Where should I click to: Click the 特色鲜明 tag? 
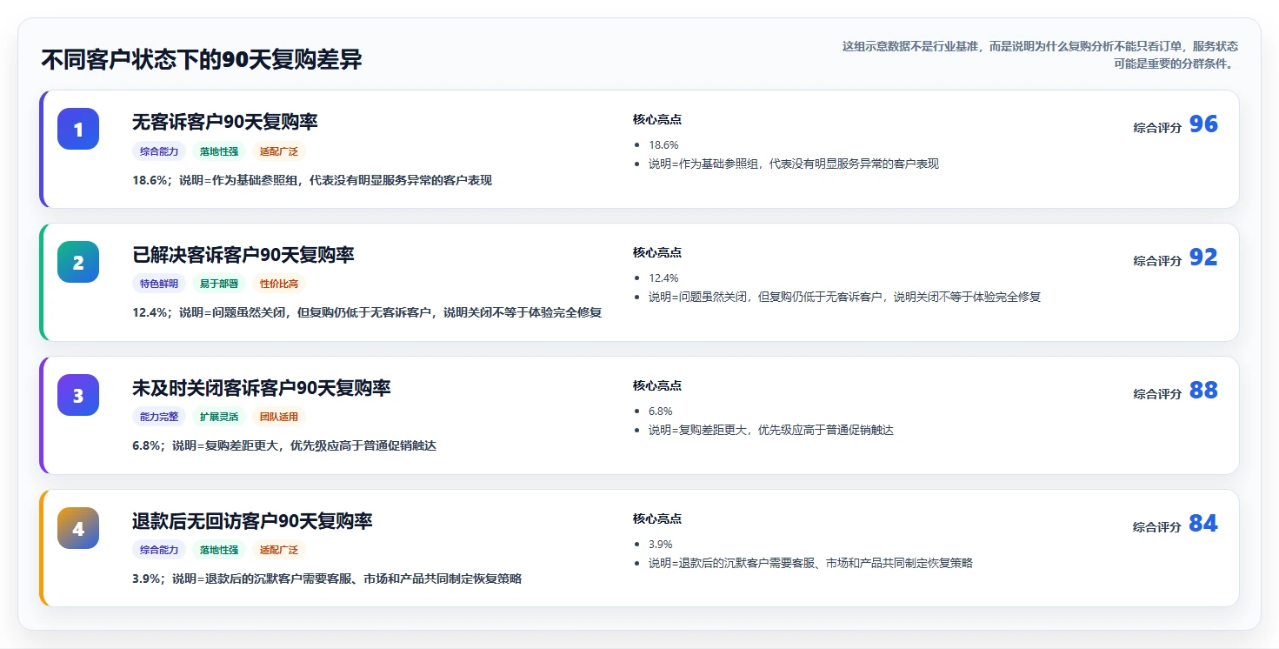point(159,284)
